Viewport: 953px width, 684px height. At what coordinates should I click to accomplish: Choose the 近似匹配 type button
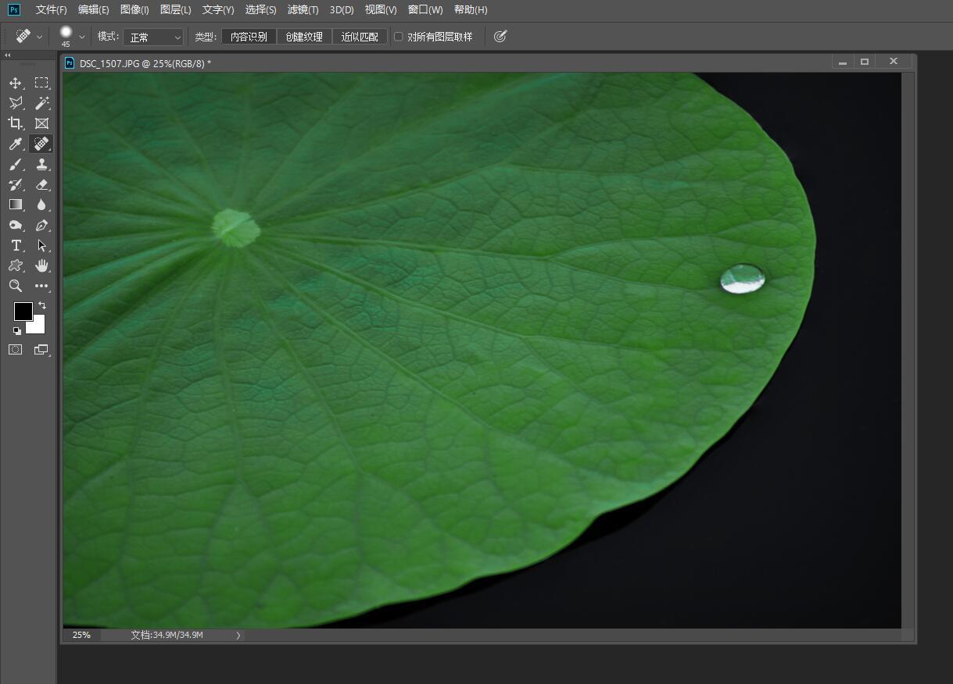click(x=360, y=37)
